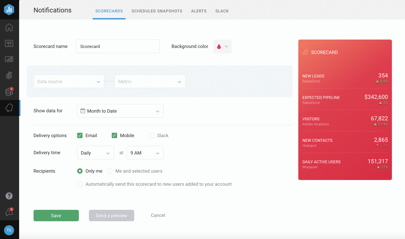The image size is (405, 239).
Task: Click New Contacts row in preview
Action: pos(345,142)
